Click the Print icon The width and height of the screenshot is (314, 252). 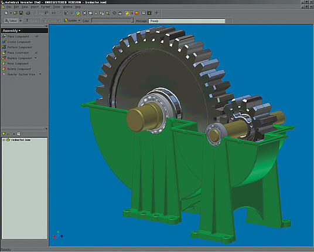point(28,13)
